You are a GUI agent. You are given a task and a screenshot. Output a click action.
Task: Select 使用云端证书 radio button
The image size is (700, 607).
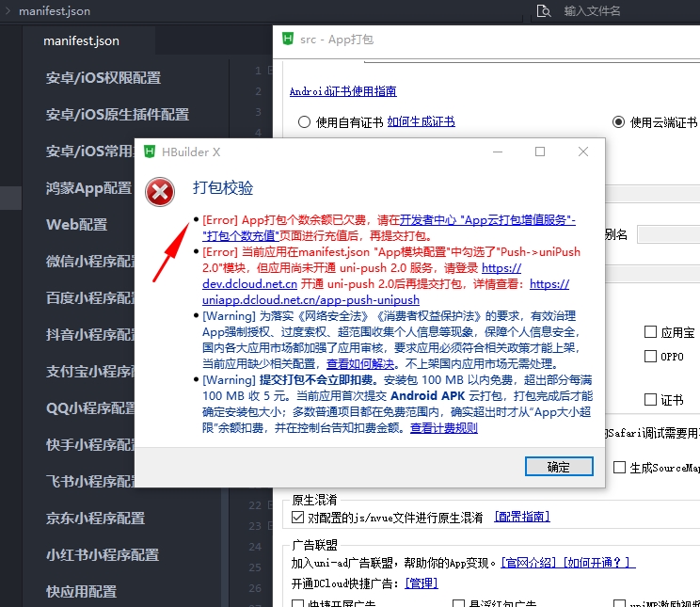(x=618, y=122)
